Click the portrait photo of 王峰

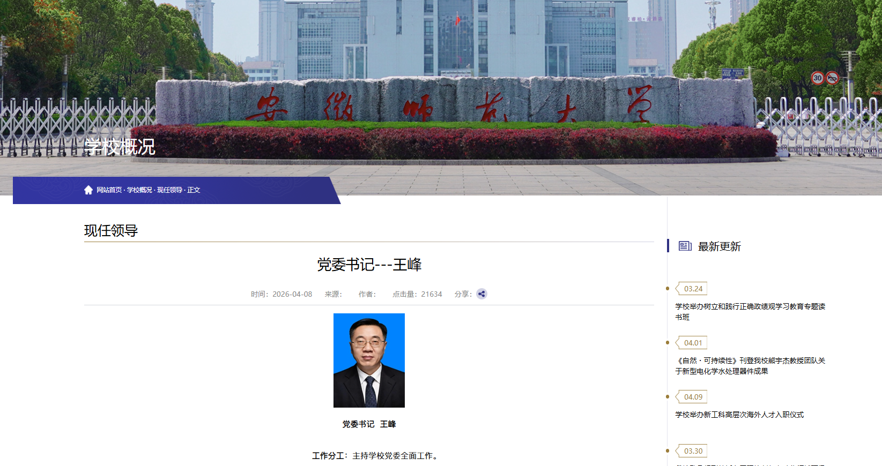(x=369, y=360)
